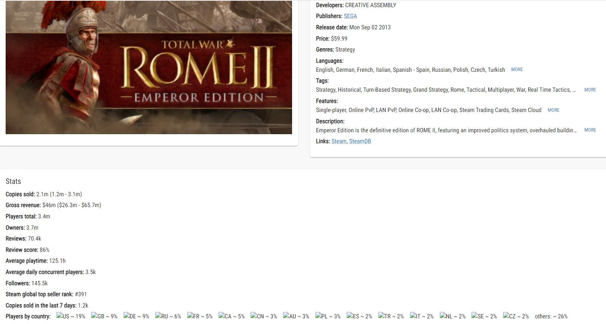606x324 pixels.
Task: Click the tags list starting 'Strategy, Historical'
Action: [446, 90]
